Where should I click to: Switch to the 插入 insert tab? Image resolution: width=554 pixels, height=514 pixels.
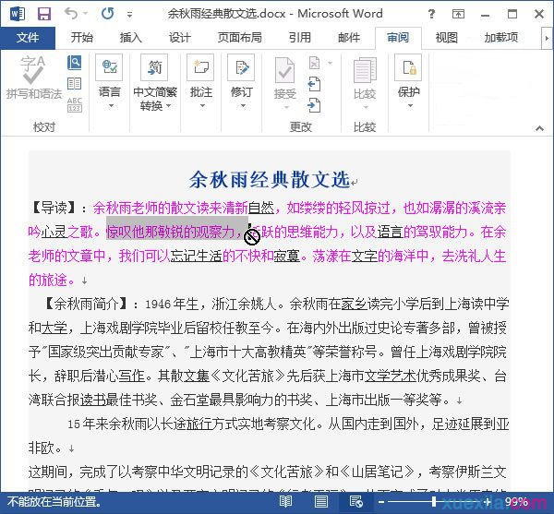[131, 38]
